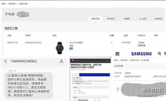Image resolution: width=166 pixels, height=101 pixels.
Task: Click 我的账户 in top breadcrumb
Action: [13, 4]
